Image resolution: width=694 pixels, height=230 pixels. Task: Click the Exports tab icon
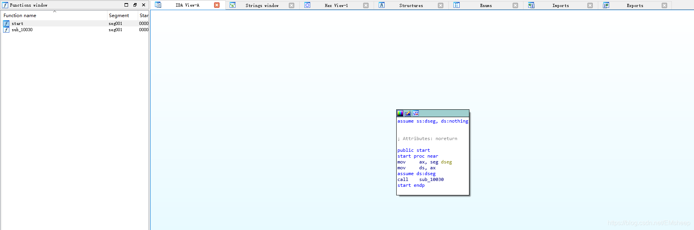coord(606,5)
